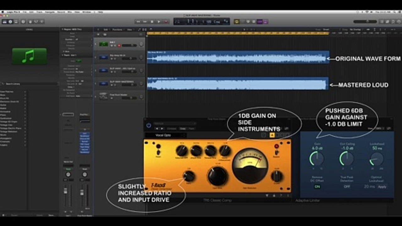This screenshot has width=402, height=226.
Task: Click the green music note library icon
Action: 30,56
